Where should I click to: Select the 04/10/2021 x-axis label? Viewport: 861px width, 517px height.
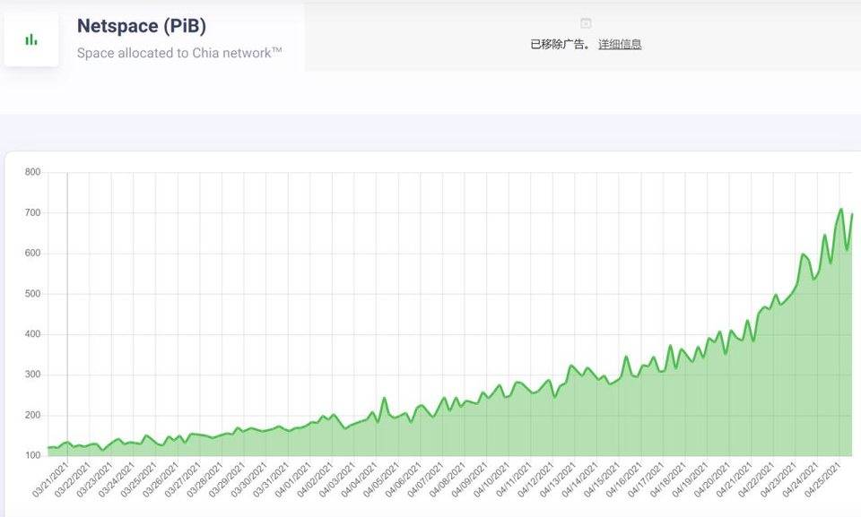click(x=492, y=481)
